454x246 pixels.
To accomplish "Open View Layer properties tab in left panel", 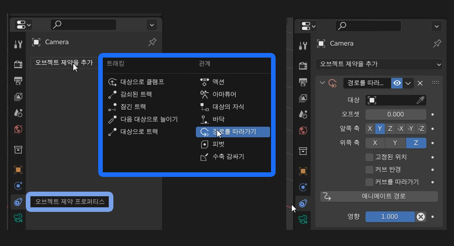I will coord(18,97).
